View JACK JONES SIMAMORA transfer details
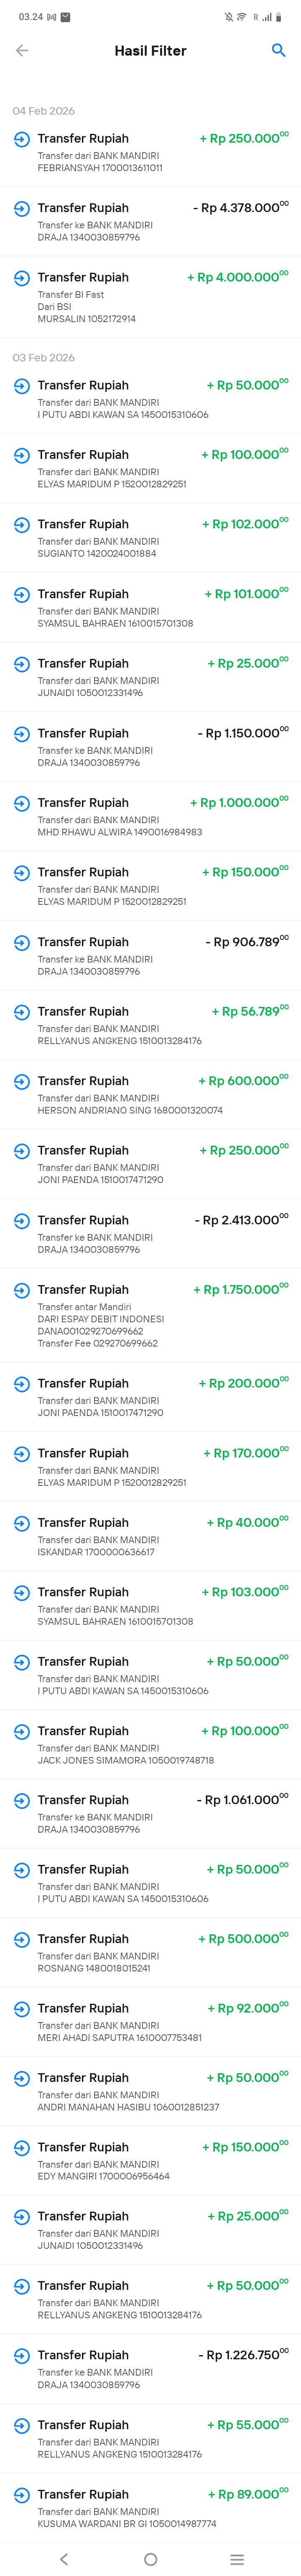 point(150,1744)
